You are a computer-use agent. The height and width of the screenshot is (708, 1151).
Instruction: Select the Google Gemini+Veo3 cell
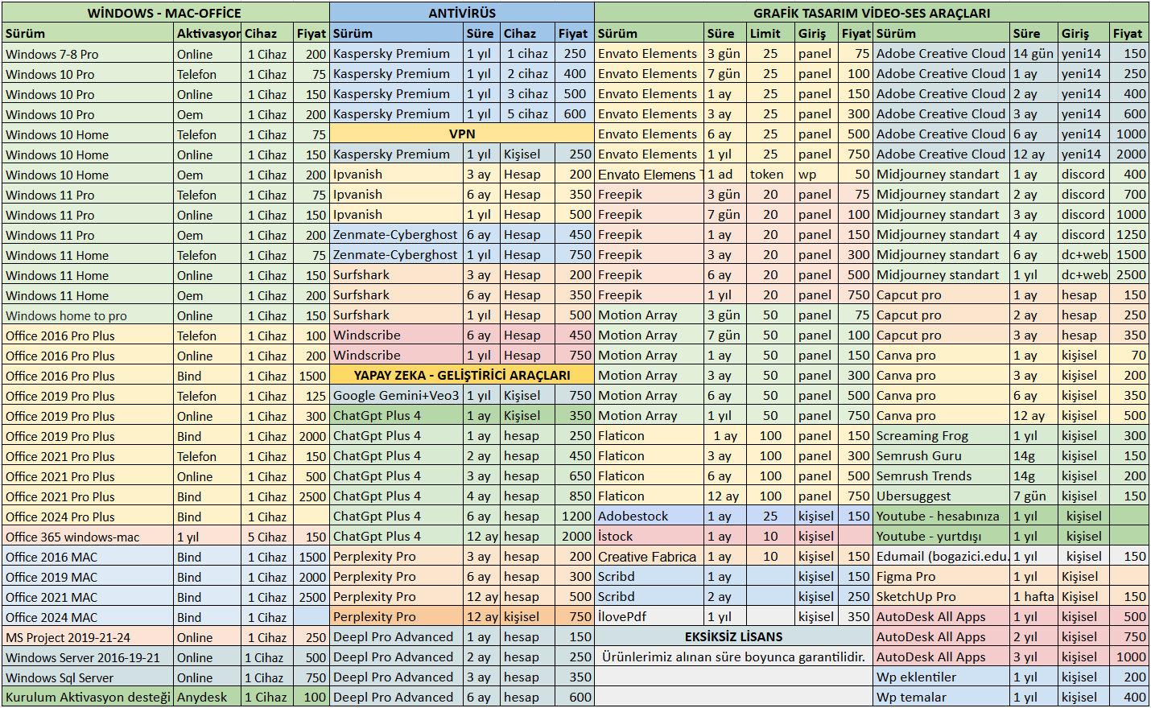tap(396, 395)
